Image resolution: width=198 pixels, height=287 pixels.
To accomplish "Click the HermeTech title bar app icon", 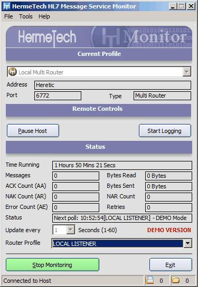I will pos(6,6).
